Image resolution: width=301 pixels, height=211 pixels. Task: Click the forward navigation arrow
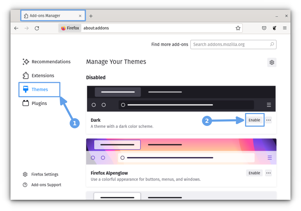[x=27, y=28]
